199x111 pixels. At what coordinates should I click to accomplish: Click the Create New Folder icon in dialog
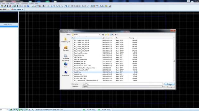(108, 35)
